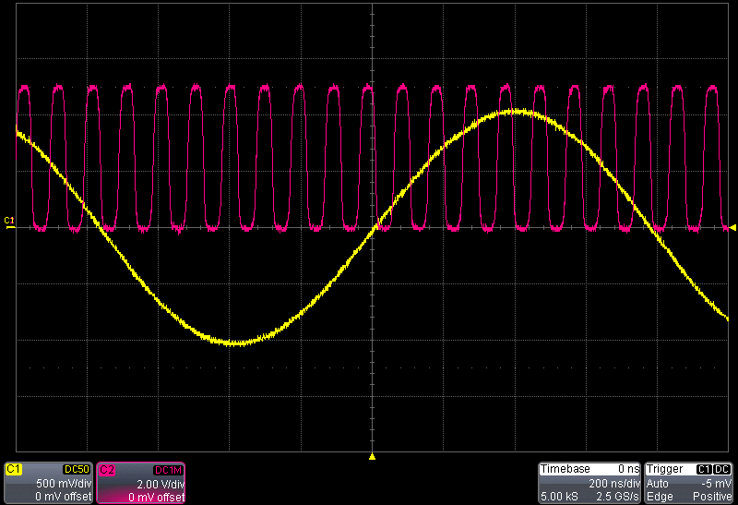The width and height of the screenshot is (738, 505).
Task: Click the 2.00 V/div scale value
Action: click(161, 484)
